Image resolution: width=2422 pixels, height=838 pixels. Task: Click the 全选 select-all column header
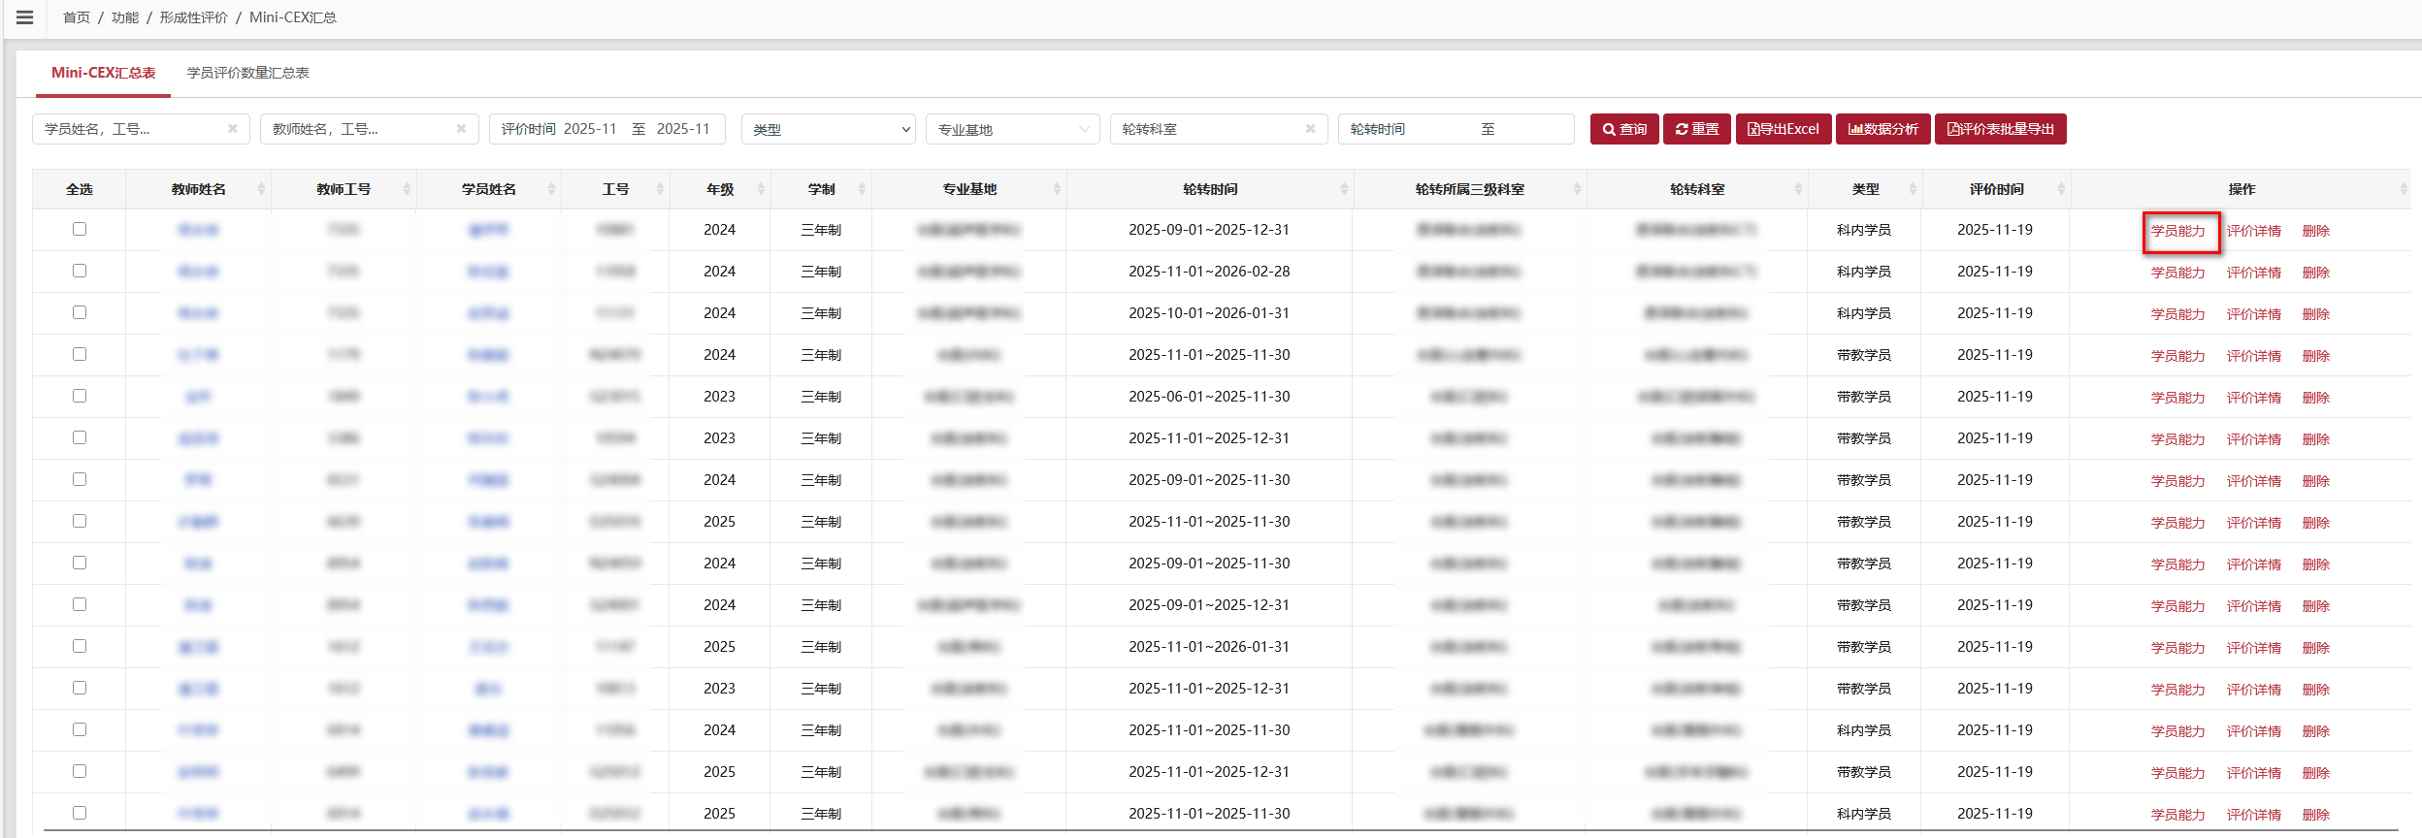(80, 189)
